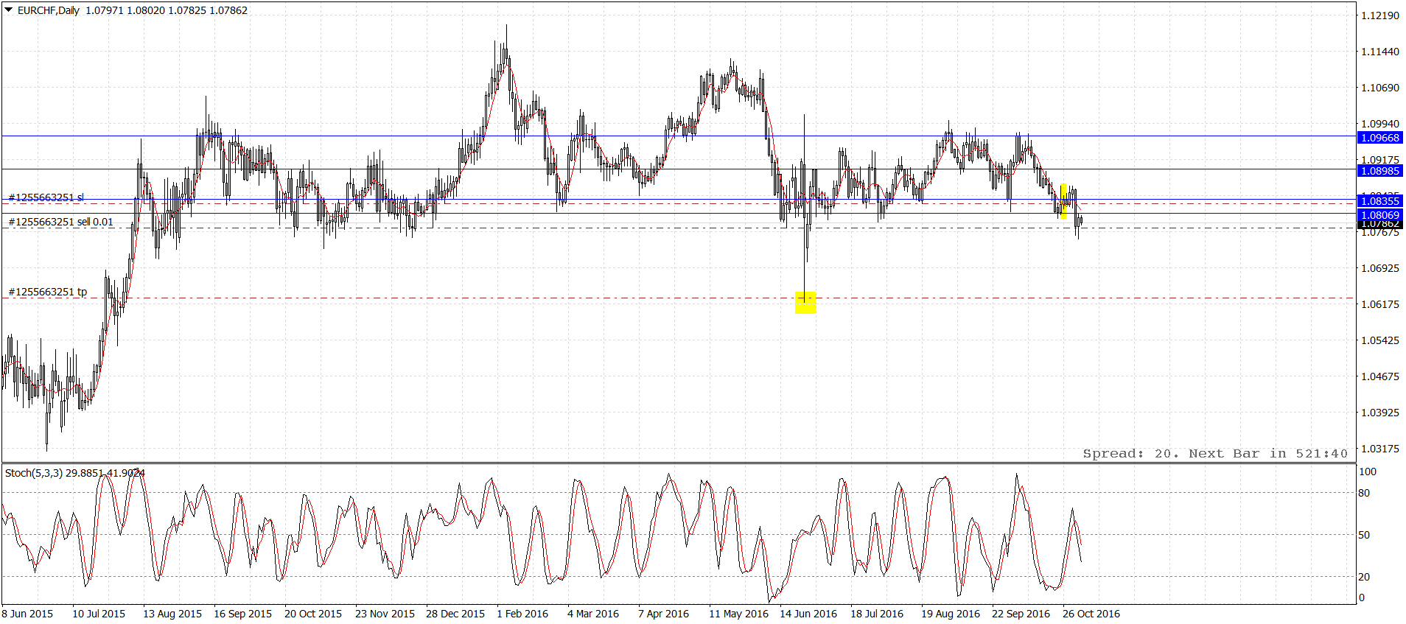Click the 1.06175 price scale label
This screenshot has width=1406, height=624.
click(x=1380, y=304)
